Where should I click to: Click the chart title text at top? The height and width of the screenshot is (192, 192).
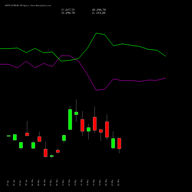tap(28, 5)
